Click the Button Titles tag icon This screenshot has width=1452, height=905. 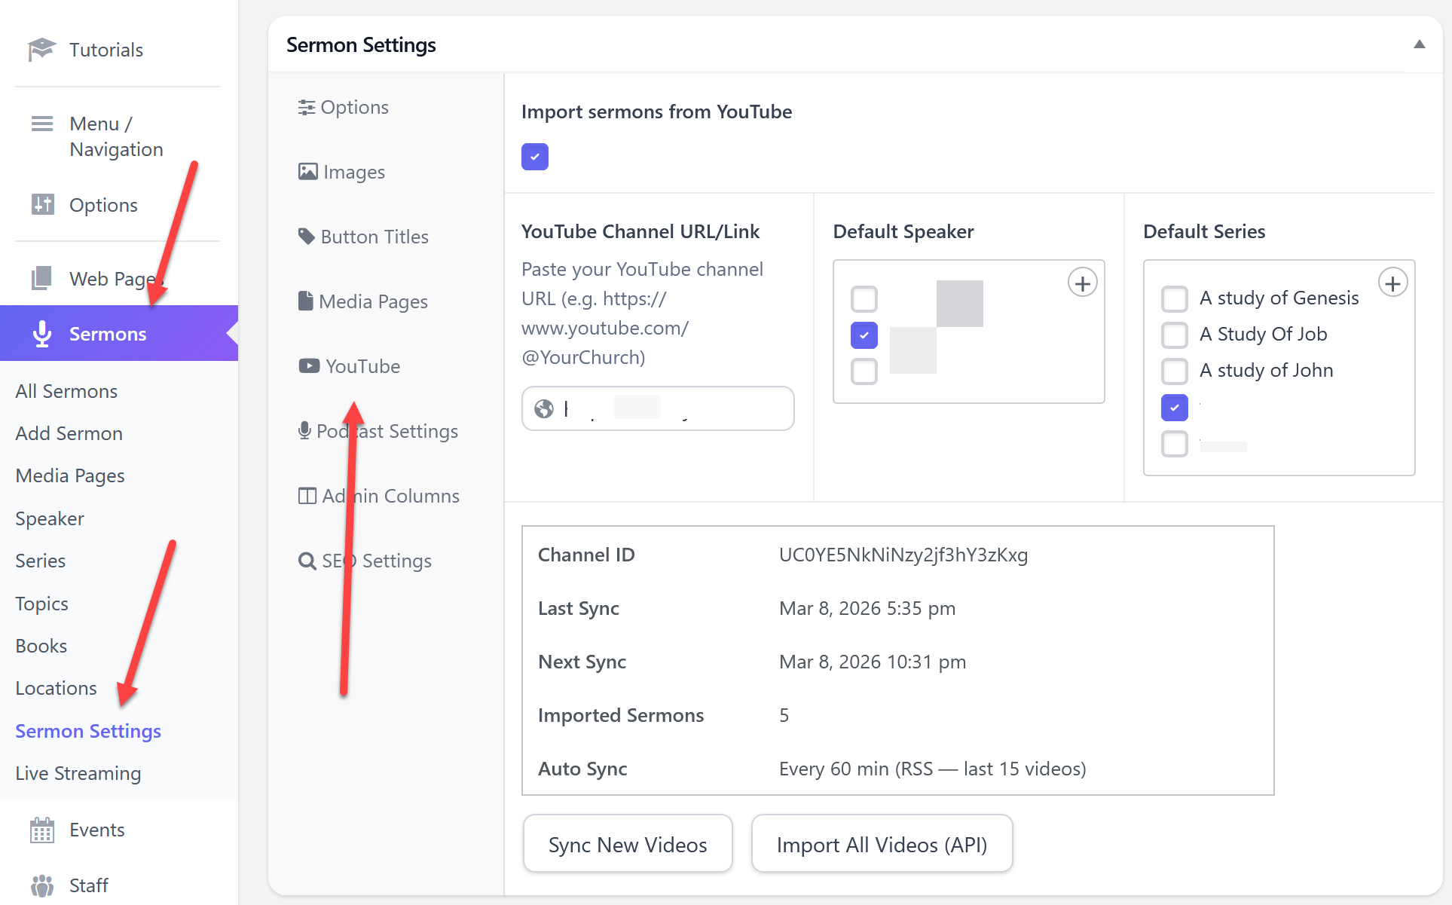pyautogui.click(x=306, y=237)
